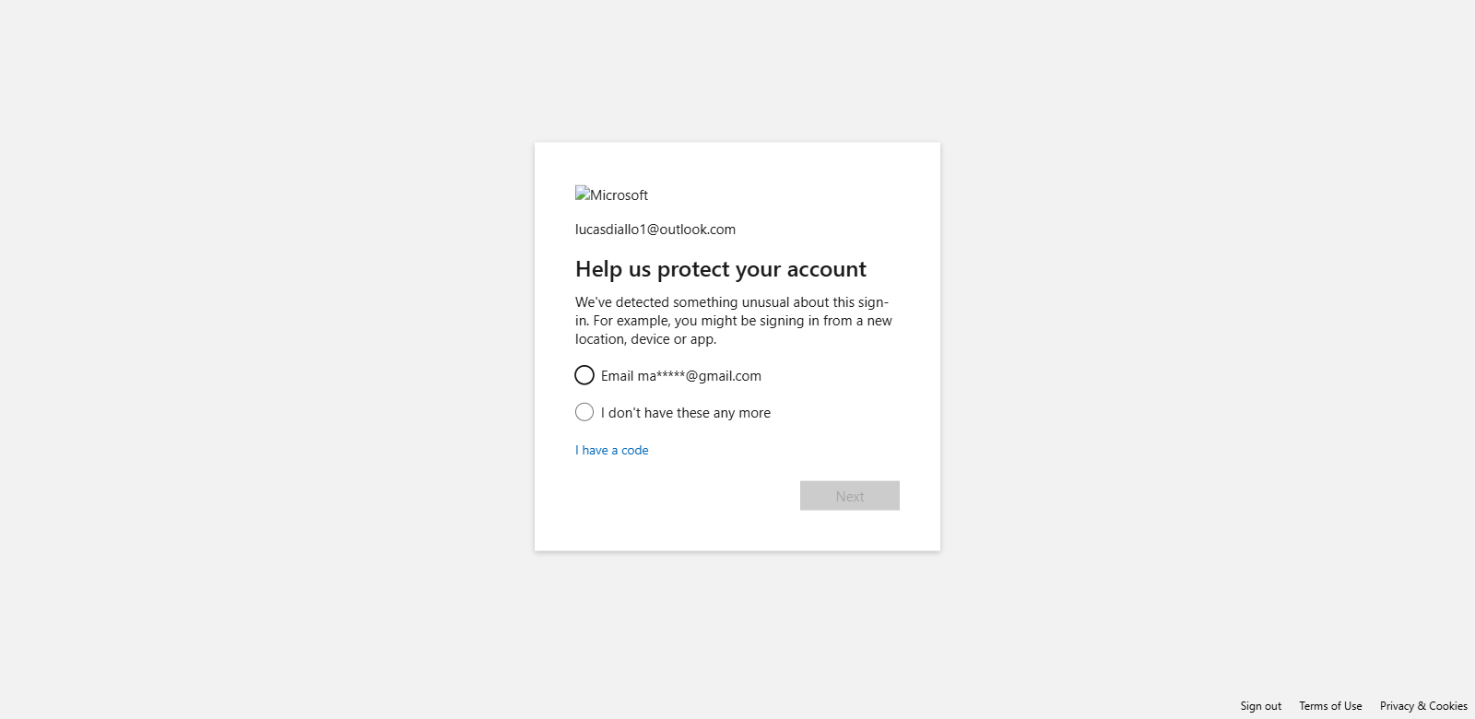Click the word "Email" in the first option
Image resolution: width=1475 pixels, height=719 pixels.
[618, 376]
